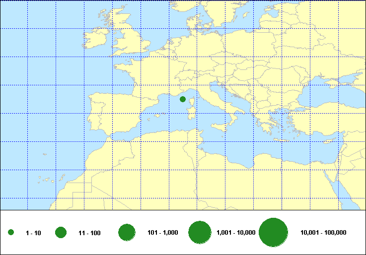Select the largest 10,001 - 100,000 legend circle
366x255 pixels.
point(274,233)
